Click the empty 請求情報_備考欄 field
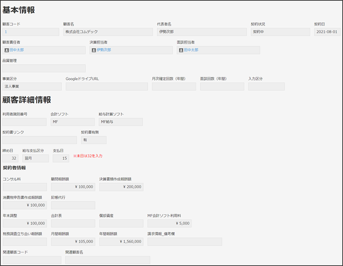 click(185, 241)
